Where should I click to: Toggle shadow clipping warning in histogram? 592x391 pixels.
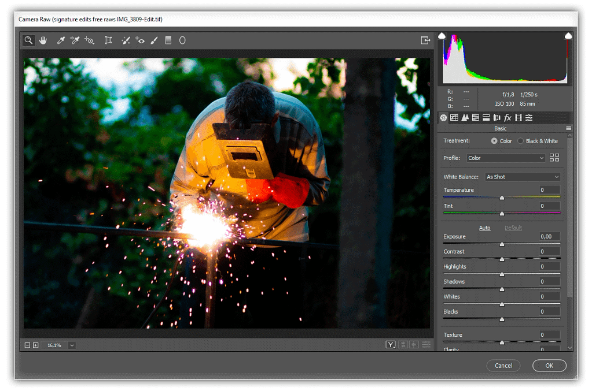(x=442, y=36)
